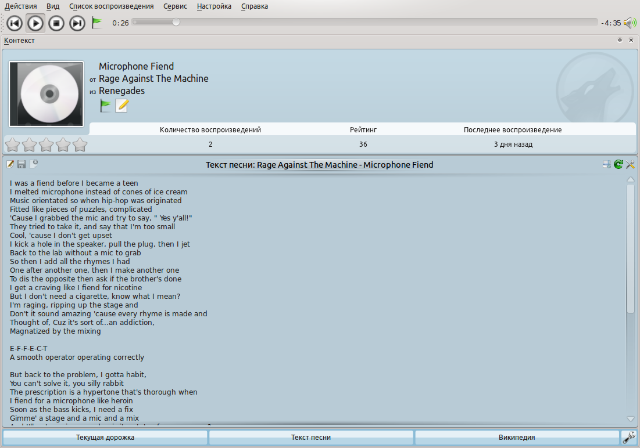The height and width of the screenshot is (448, 640).
Task: Open the Сервис menu
Action: 175,6
